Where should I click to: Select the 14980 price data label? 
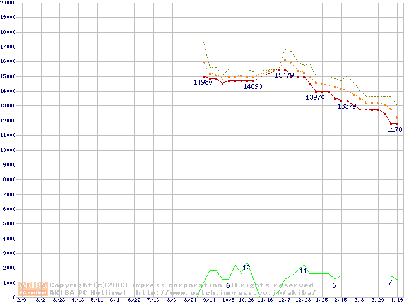click(x=203, y=82)
